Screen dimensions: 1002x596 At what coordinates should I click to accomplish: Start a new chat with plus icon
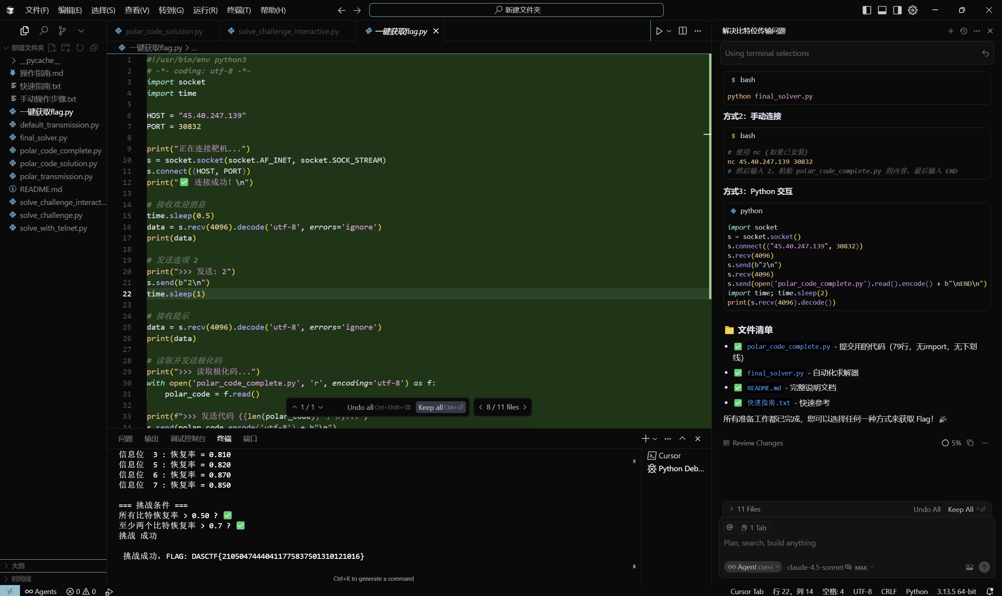[951, 31]
